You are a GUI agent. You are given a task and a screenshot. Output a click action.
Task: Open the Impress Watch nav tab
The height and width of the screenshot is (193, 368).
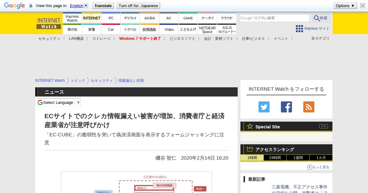[72, 18]
